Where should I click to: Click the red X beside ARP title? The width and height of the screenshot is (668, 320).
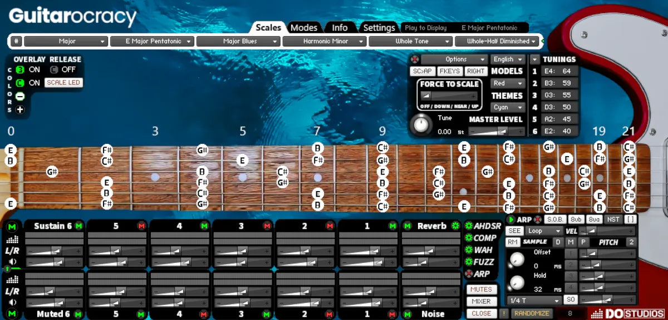(538, 219)
